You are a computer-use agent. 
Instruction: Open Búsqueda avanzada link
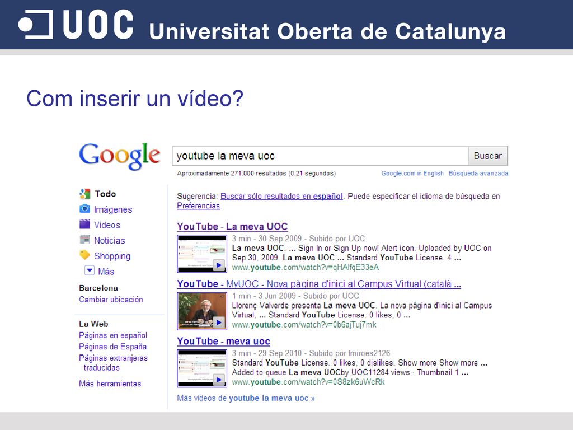tap(478, 174)
